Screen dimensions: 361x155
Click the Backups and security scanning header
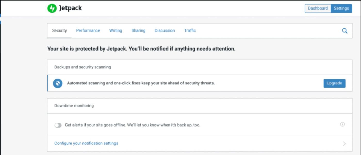pyautogui.click(x=83, y=67)
